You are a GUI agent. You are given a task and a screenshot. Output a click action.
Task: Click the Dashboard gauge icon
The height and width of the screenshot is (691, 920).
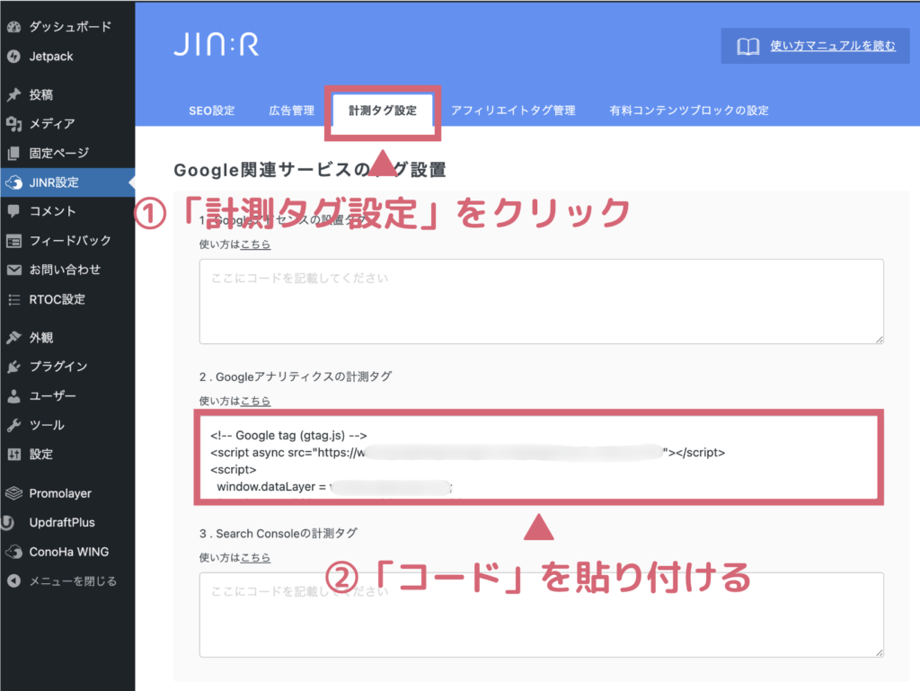point(14,27)
